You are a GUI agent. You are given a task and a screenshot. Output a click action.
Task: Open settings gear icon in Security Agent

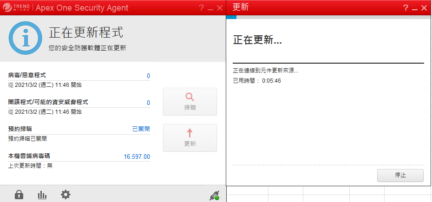(x=65, y=195)
